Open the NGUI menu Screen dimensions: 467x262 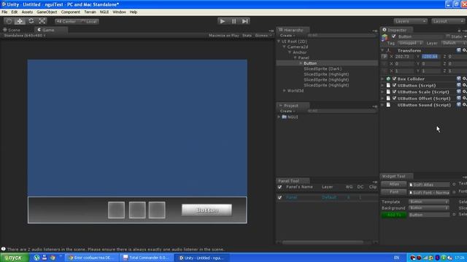[x=104, y=12]
